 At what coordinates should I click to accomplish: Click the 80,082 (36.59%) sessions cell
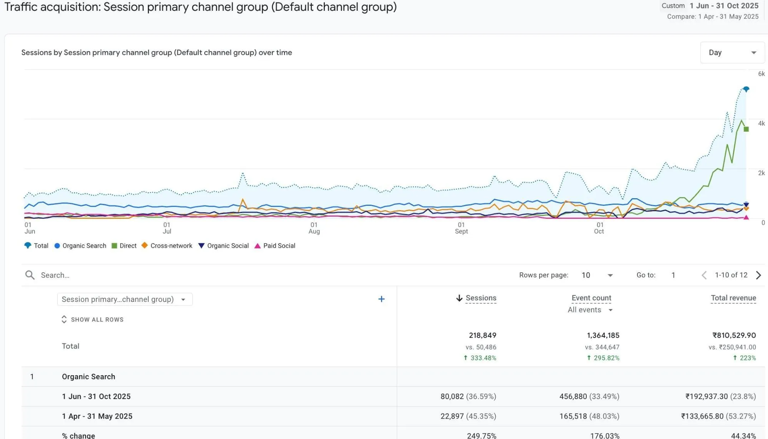coord(468,396)
